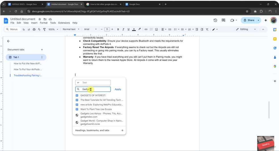Close the document tabs panel back arrow
279x151 pixels.
pyautogui.click(x=8, y=41)
